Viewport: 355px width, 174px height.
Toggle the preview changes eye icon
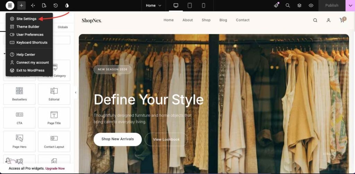[311, 6]
